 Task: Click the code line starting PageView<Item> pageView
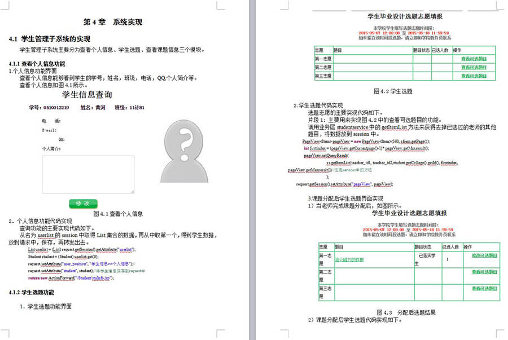[366, 142]
